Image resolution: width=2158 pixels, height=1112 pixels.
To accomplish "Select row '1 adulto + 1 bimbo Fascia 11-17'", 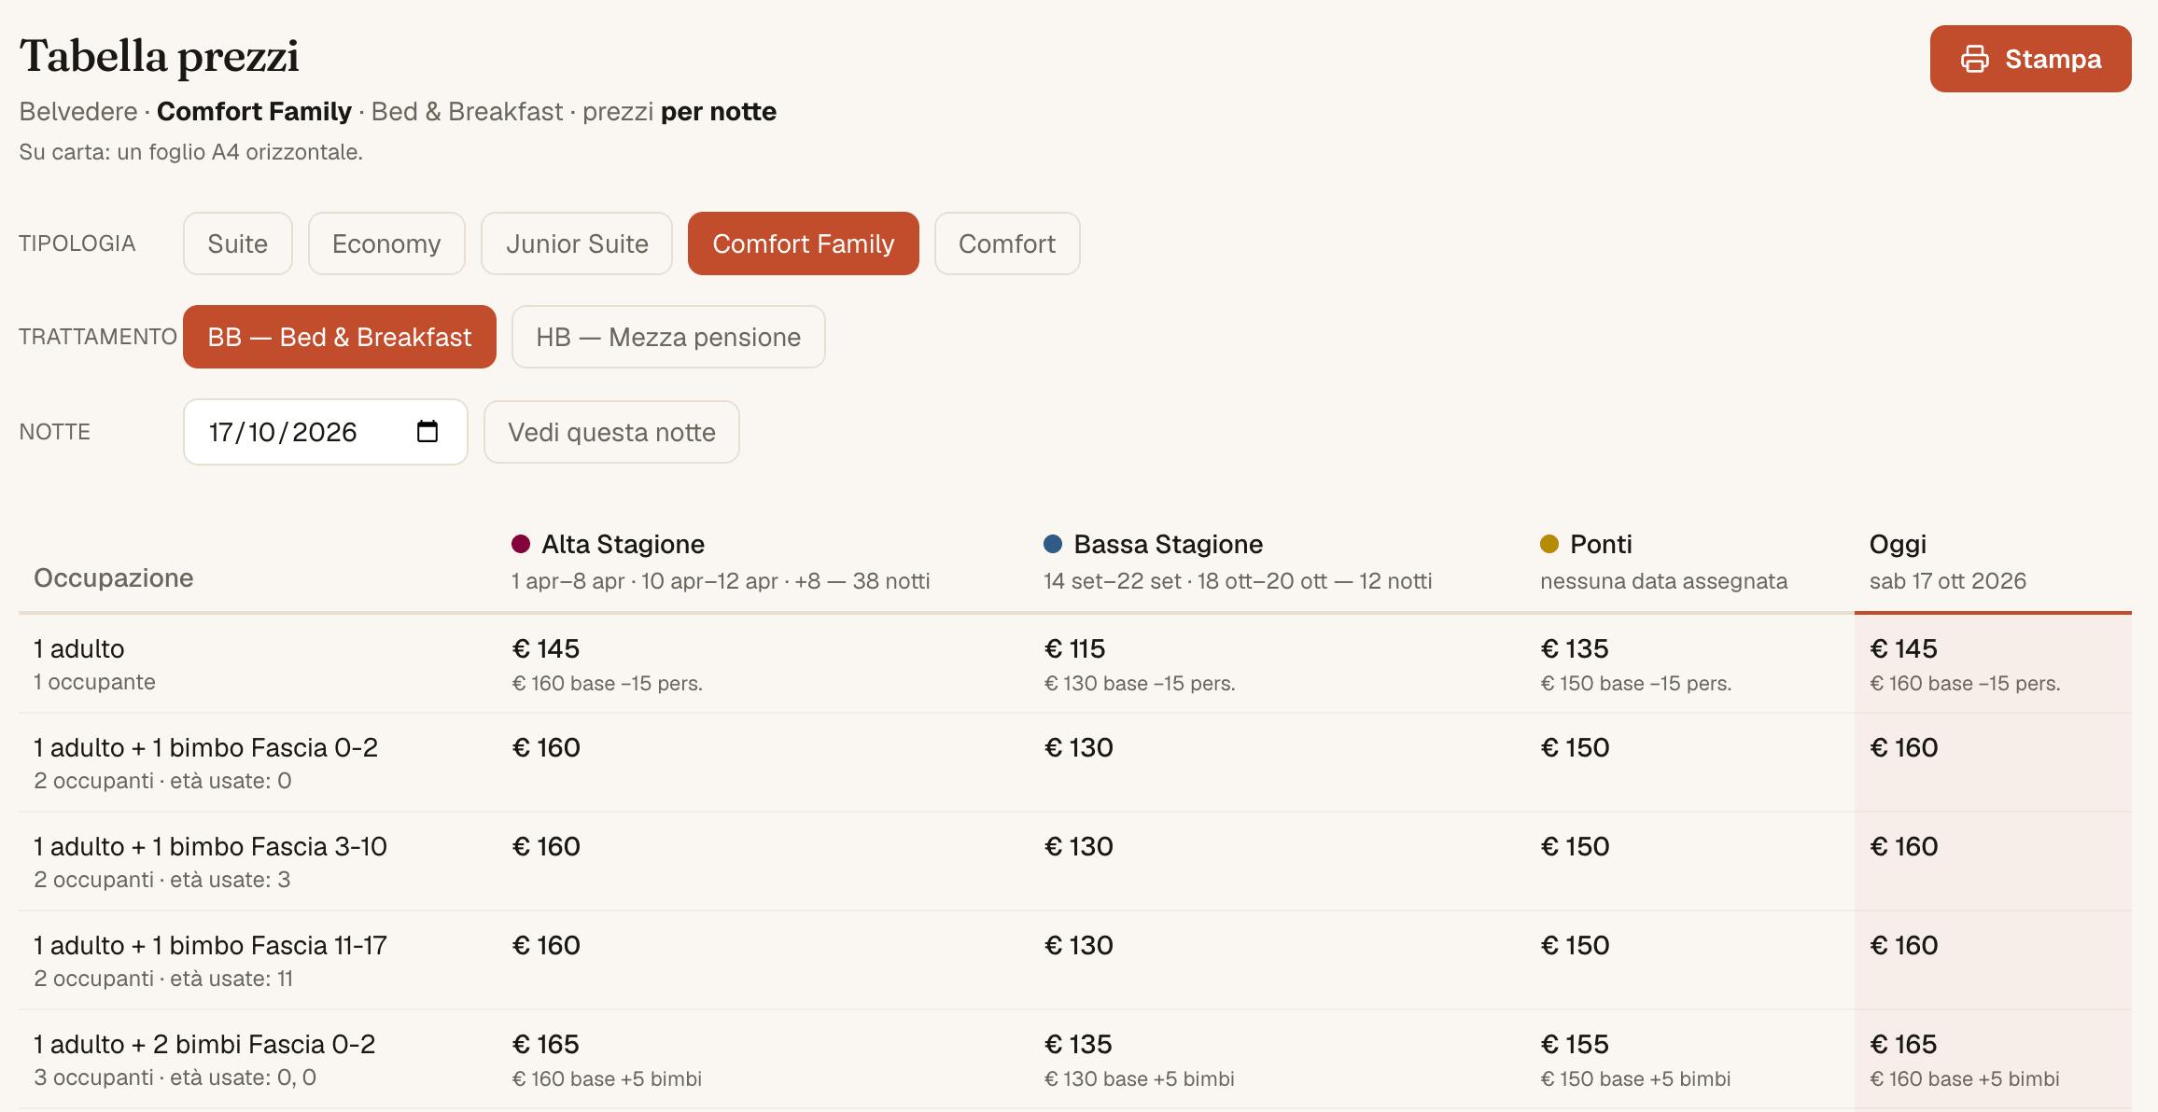I will point(210,945).
